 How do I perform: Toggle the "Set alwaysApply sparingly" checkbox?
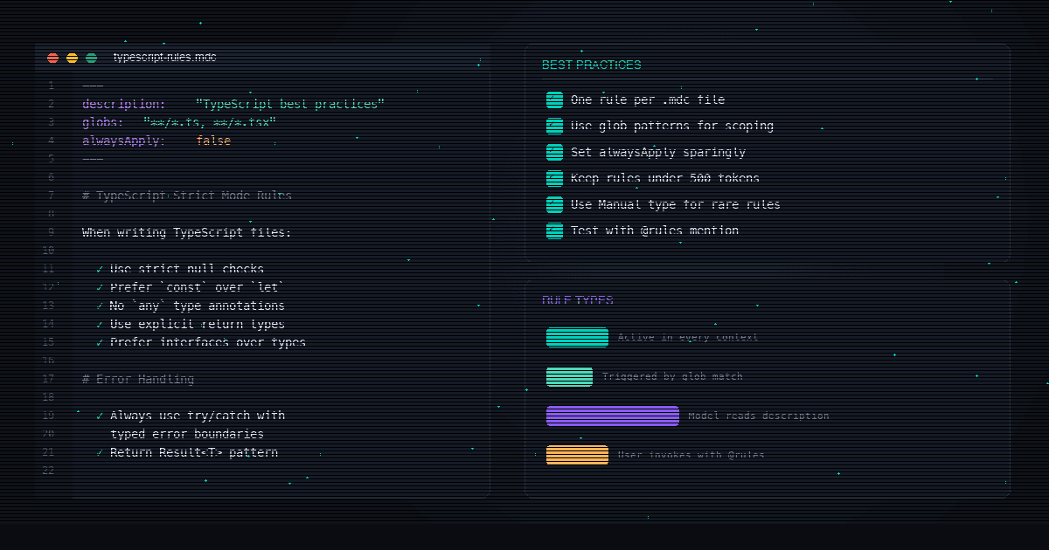point(554,152)
